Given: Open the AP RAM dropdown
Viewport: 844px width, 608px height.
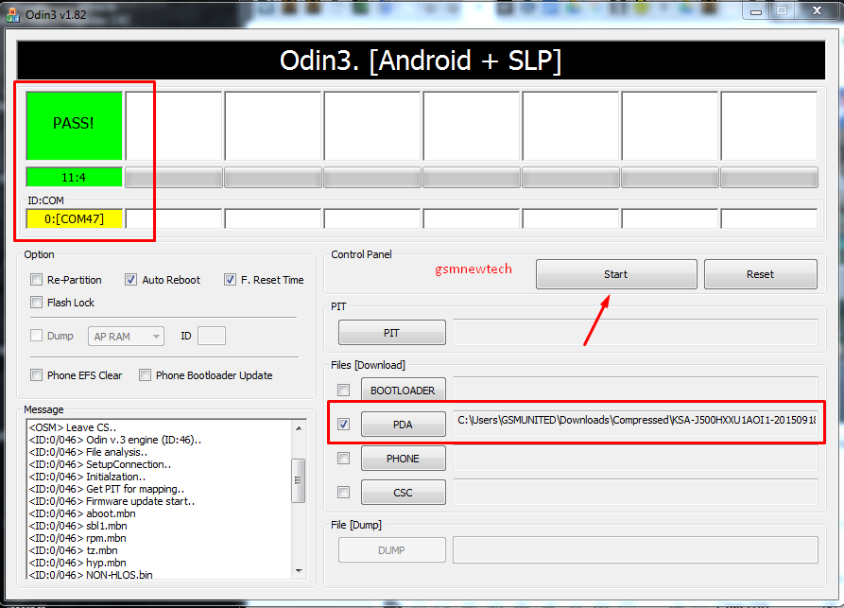Looking at the screenshot, I should click(126, 336).
